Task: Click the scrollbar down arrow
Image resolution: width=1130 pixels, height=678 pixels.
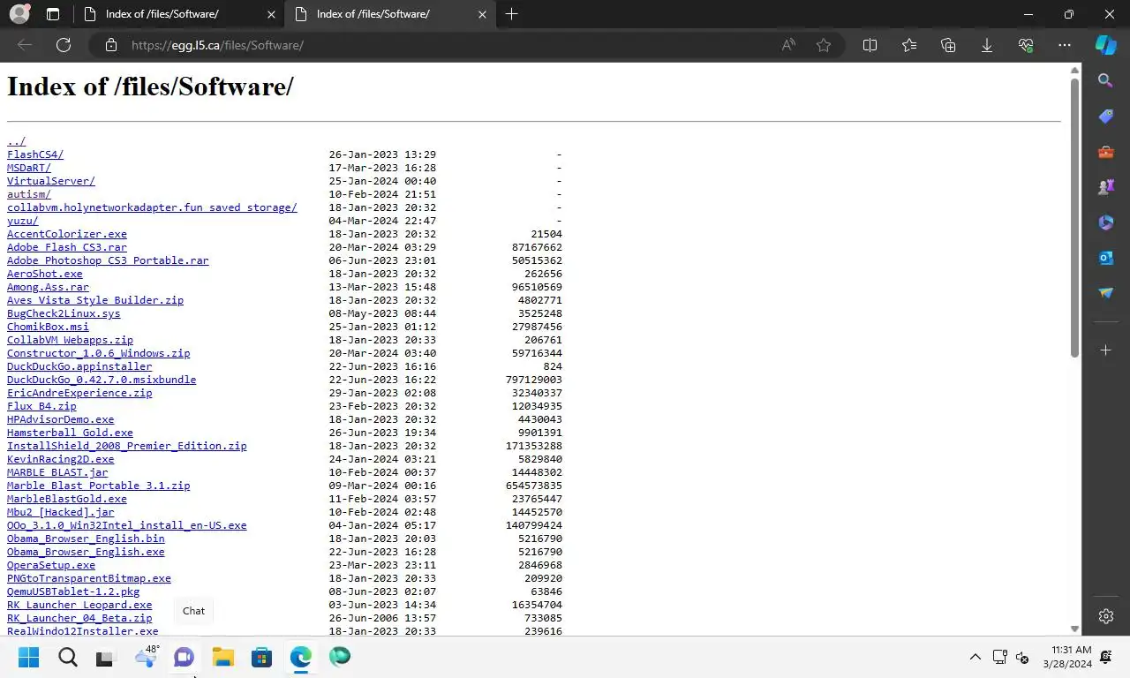Action: [x=1074, y=629]
